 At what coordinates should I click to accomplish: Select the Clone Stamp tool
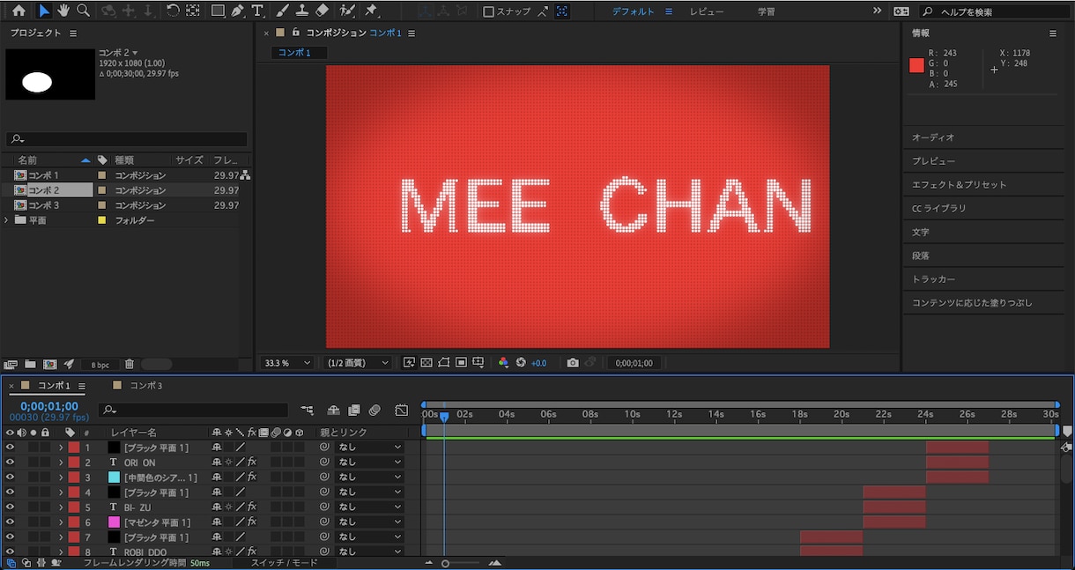click(302, 11)
